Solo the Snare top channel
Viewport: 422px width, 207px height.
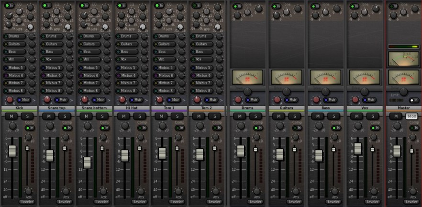[x=65, y=116]
